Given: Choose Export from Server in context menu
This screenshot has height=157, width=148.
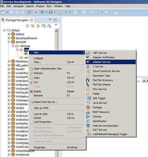Looking at the screenshot, I should [57, 102].
